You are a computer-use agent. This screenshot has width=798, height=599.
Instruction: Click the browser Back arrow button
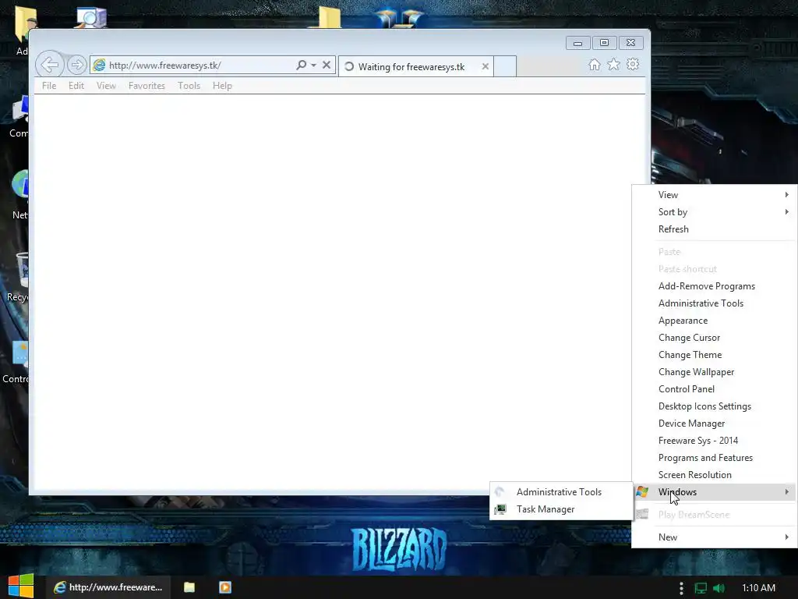[x=49, y=65]
